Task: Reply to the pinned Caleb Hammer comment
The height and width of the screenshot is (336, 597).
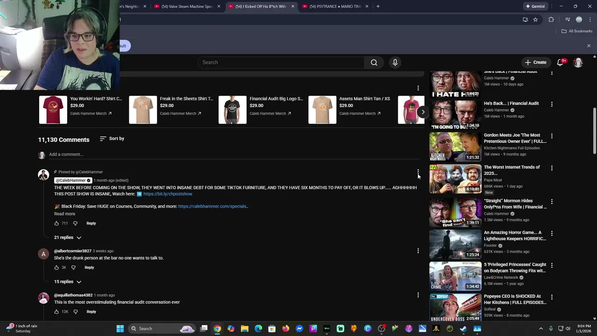Action: pyautogui.click(x=91, y=224)
